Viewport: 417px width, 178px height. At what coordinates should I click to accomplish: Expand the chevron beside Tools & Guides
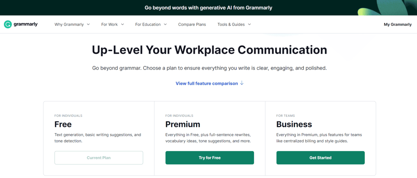click(x=249, y=24)
